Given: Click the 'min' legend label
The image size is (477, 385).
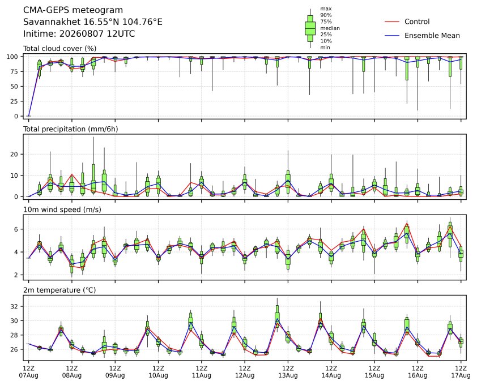Looking at the screenshot, I should coord(325,48).
